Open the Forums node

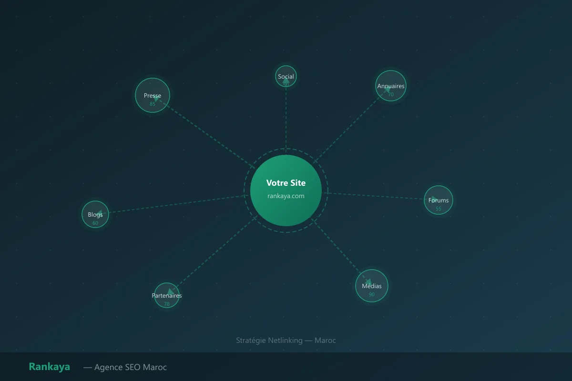pos(439,200)
